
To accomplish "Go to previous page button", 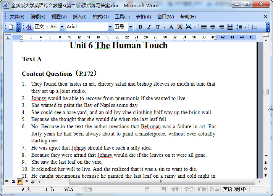I will click(x=266, y=163).
